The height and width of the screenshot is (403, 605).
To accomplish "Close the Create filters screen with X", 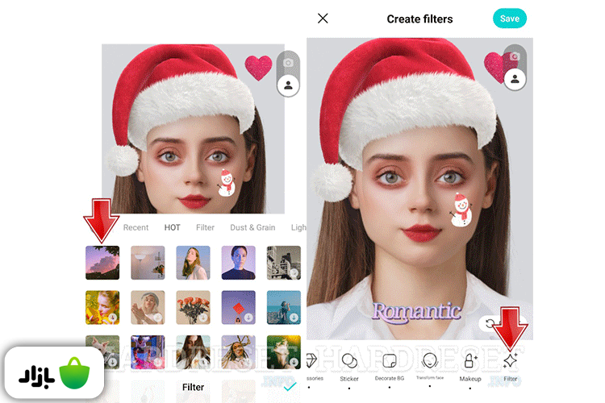I will [x=323, y=19].
